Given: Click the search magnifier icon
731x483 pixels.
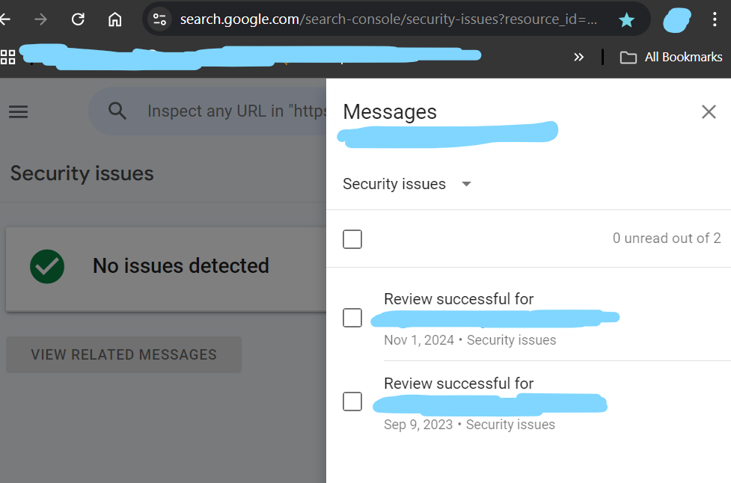Looking at the screenshot, I should [117, 111].
